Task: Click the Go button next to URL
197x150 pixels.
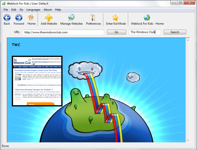Action: point(117,32)
